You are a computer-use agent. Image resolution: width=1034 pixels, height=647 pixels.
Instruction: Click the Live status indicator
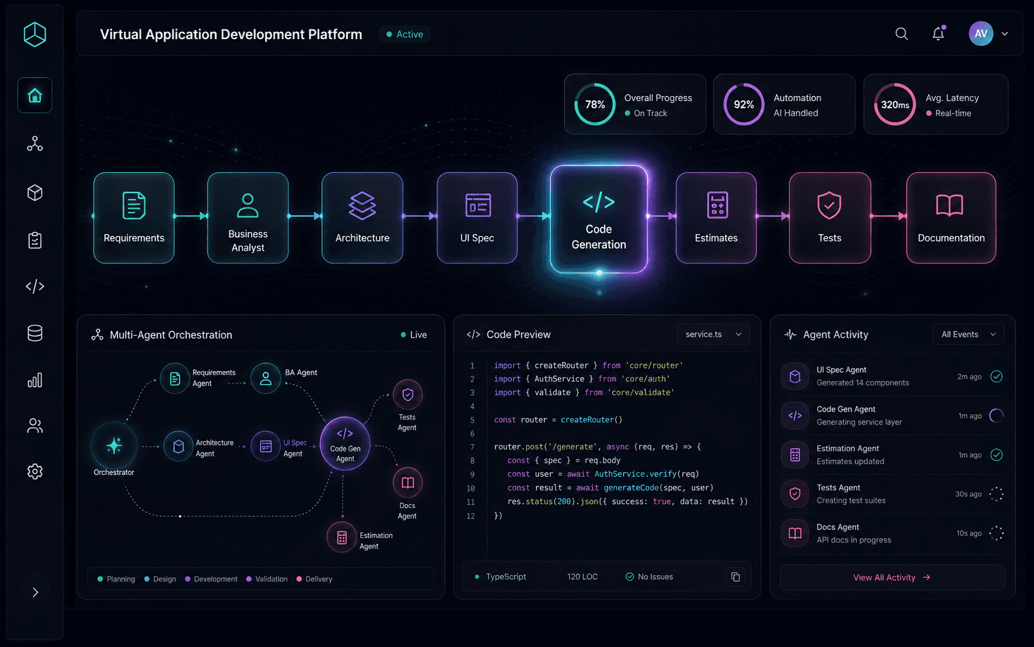point(414,335)
